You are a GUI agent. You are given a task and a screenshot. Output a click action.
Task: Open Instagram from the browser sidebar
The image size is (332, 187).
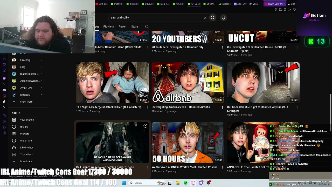[4, 96]
